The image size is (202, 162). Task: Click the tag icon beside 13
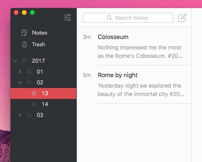[34, 93]
